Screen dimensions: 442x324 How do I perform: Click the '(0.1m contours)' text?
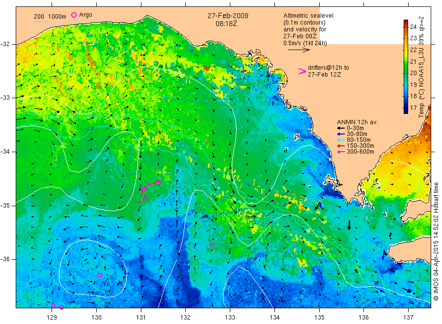click(x=304, y=23)
